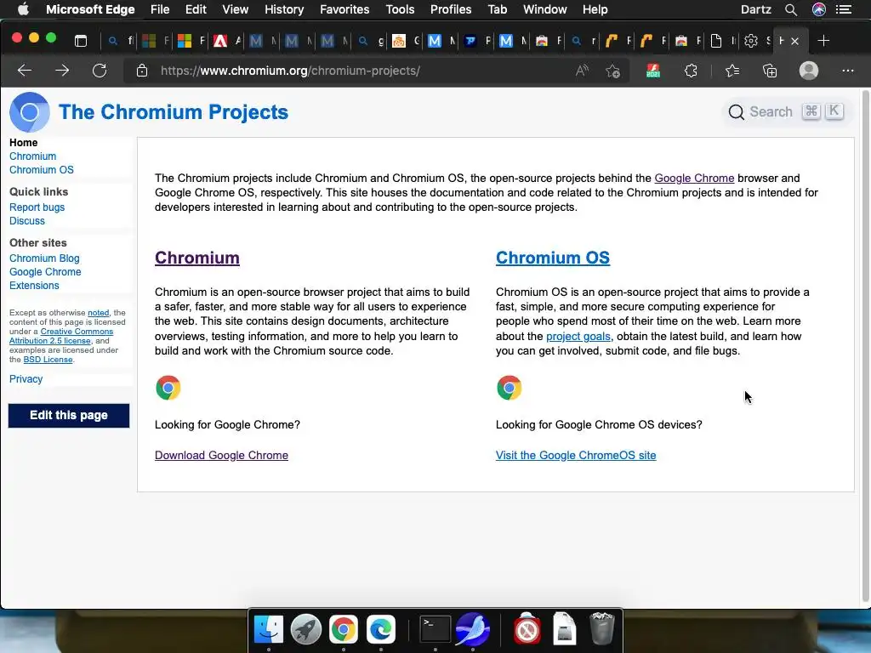Open Siri from the menu bar

(x=819, y=9)
